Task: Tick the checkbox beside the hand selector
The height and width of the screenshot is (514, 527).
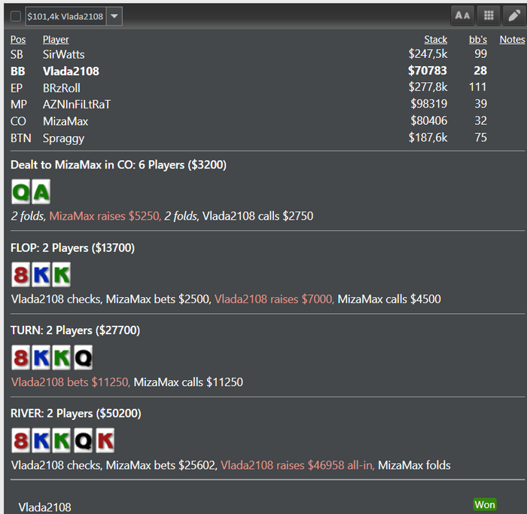Action: [x=16, y=16]
